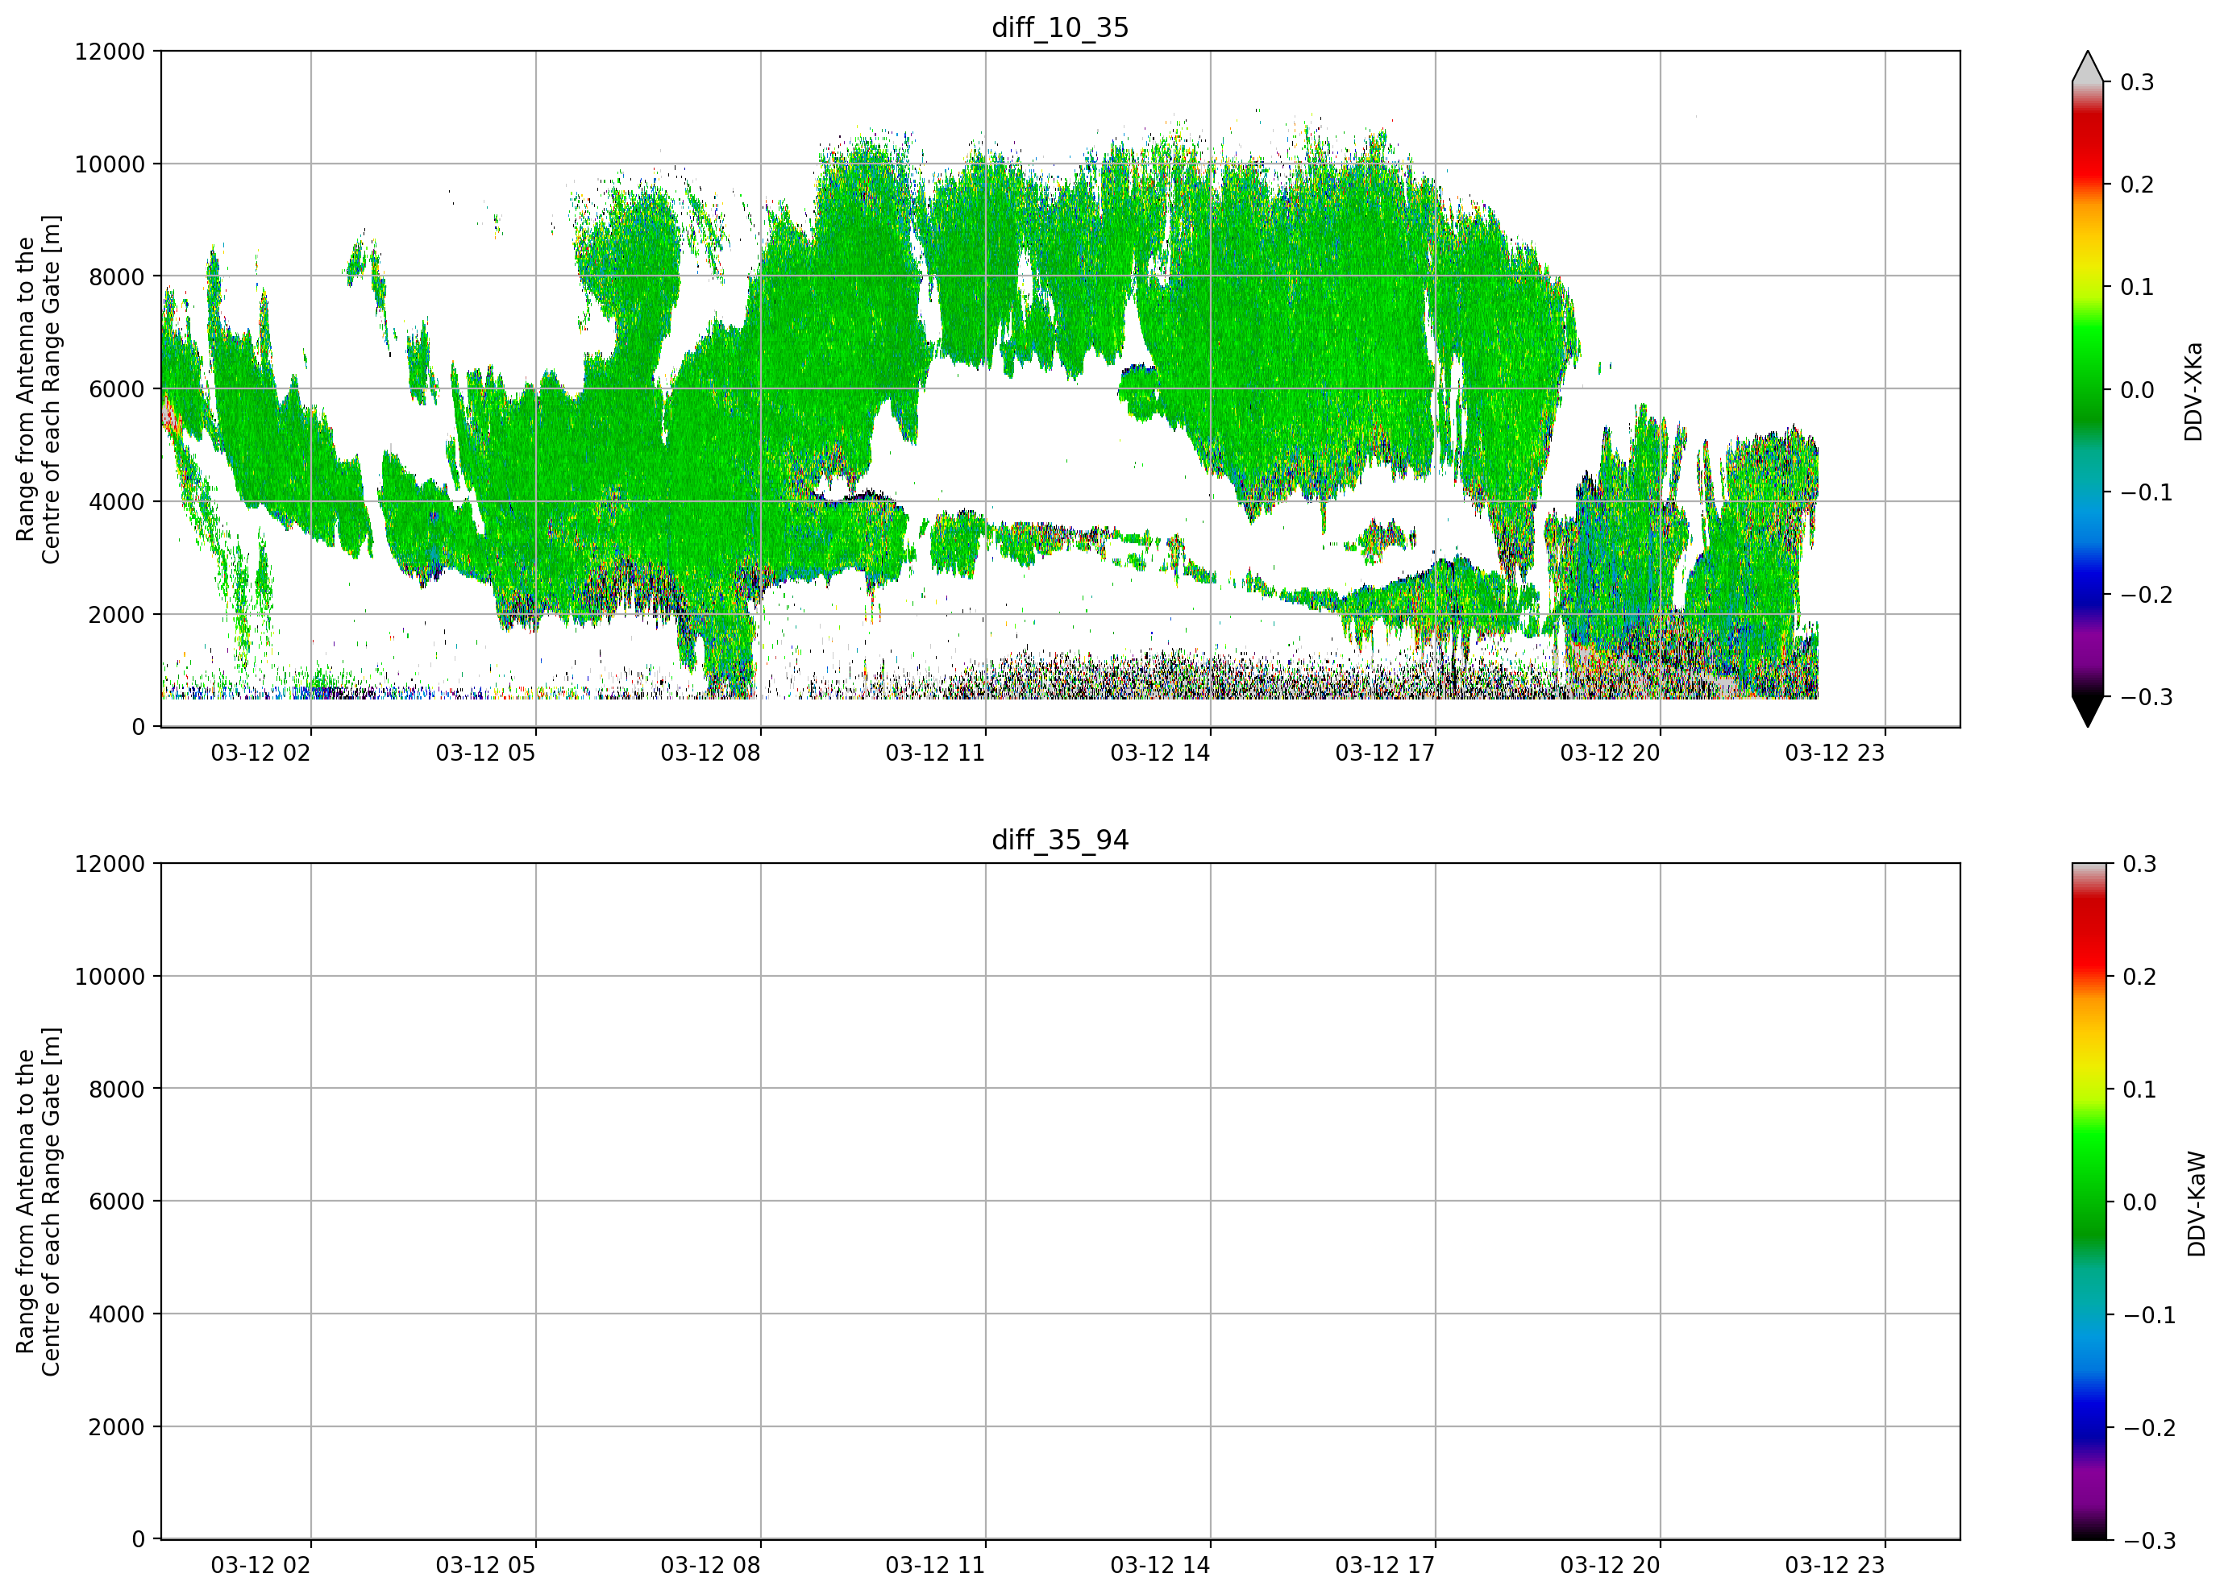
Task: Click the 0.1 tick on the DDV-XKa colorbar
Action: tap(2138, 287)
